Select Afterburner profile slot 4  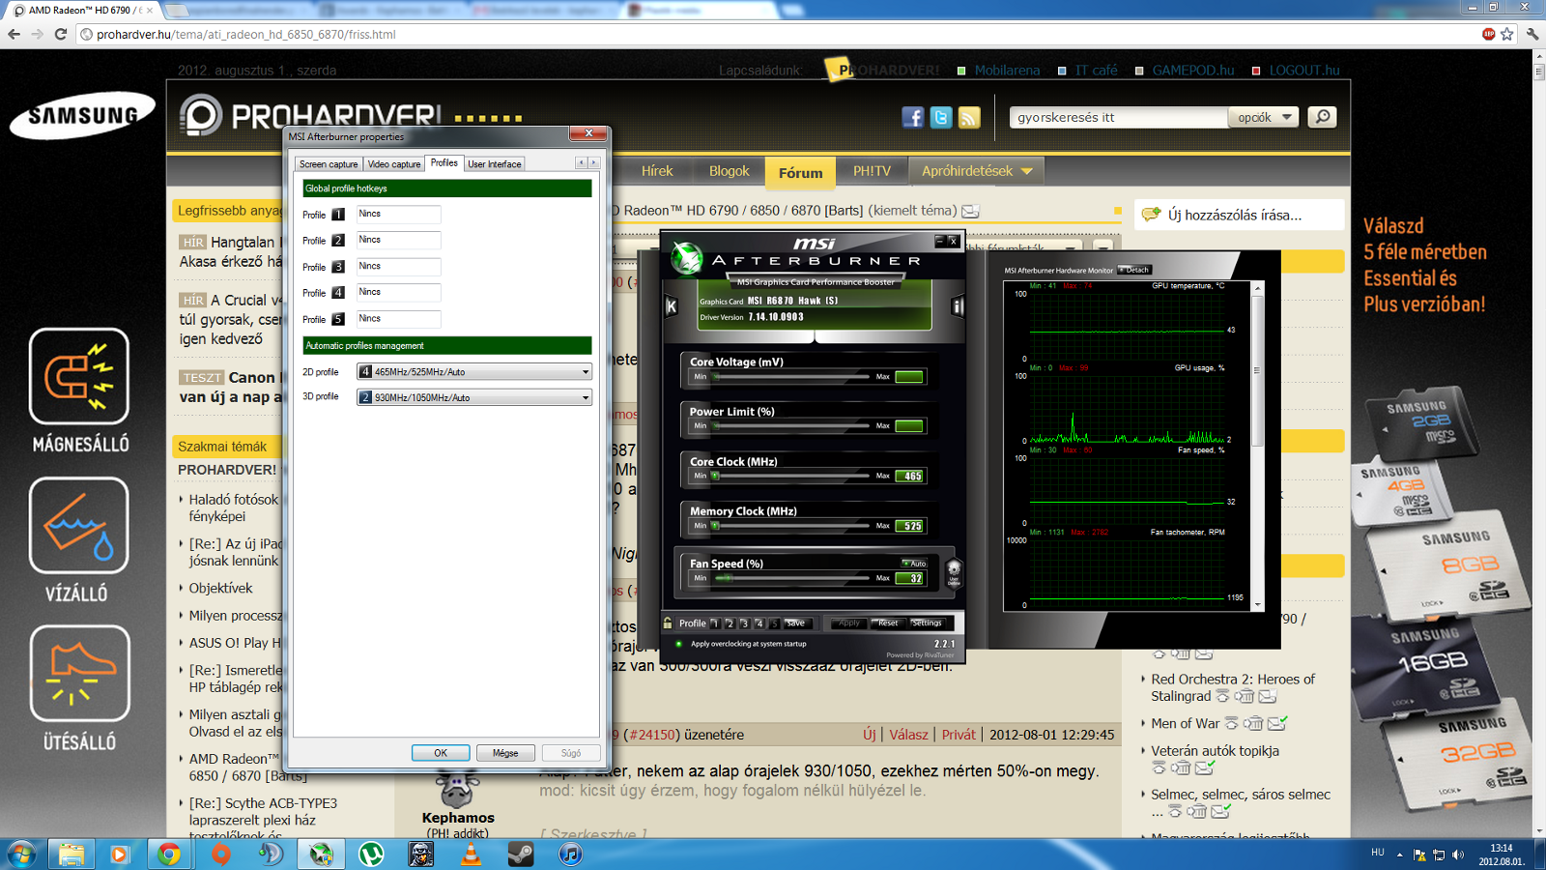click(759, 623)
